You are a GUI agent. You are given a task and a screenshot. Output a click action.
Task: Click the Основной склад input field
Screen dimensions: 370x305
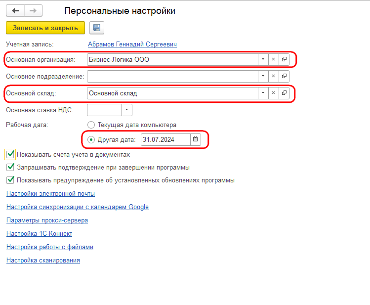tap(172, 93)
